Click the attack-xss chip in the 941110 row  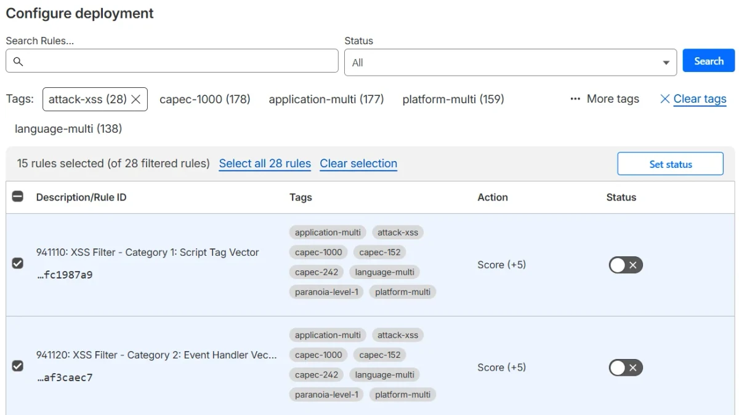tap(398, 232)
